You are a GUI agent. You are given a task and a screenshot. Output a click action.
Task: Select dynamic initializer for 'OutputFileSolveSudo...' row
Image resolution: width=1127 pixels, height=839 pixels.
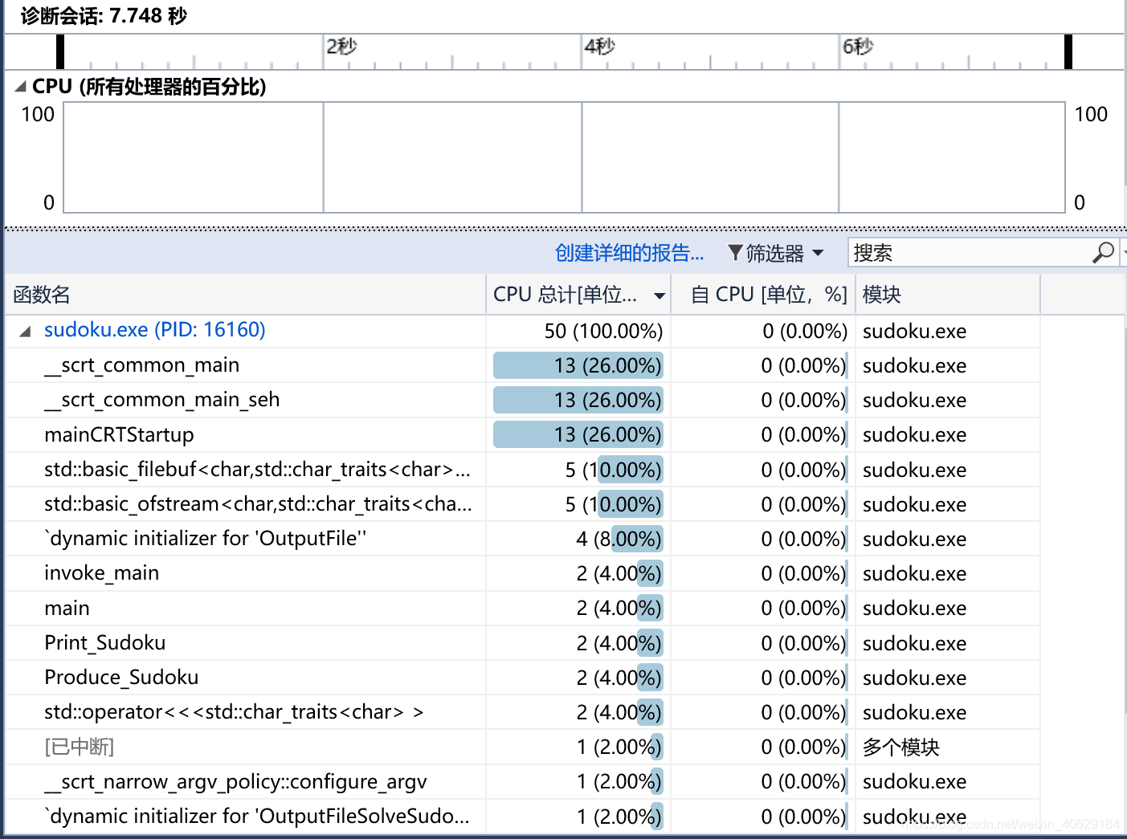point(522,817)
